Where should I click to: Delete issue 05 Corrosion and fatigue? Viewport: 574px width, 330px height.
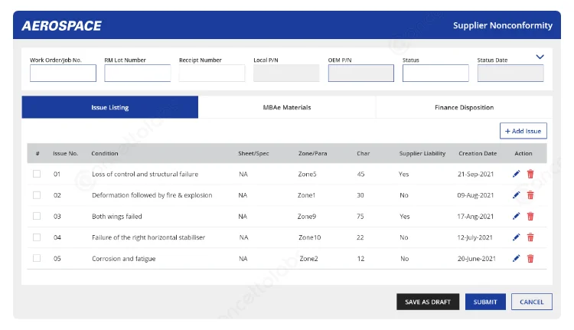click(x=530, y=259)
